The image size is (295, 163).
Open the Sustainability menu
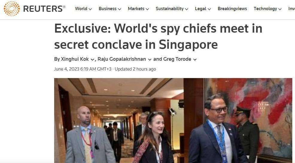pos(170,9)
